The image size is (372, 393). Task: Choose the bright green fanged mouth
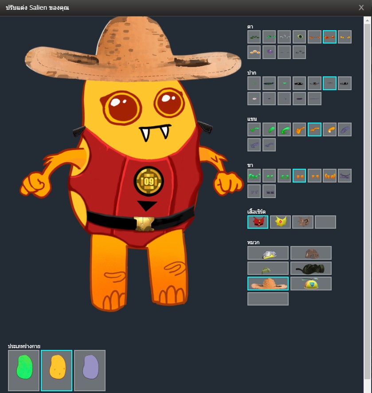point(284,83)
